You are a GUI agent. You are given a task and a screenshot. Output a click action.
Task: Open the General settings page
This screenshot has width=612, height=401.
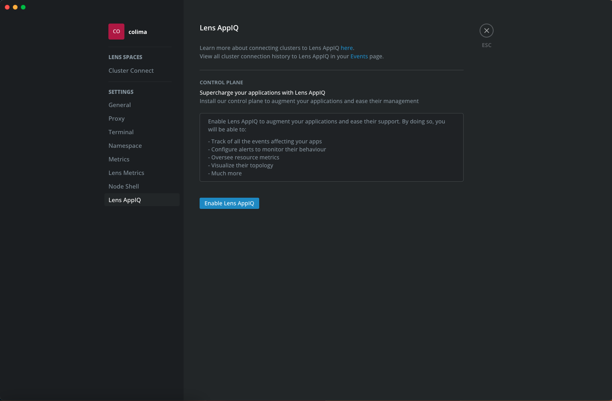[x=120, y=105]
